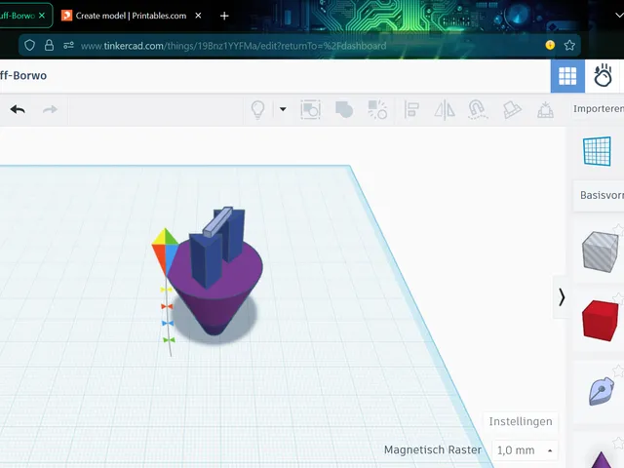Open the site permissions icon in address bar
The height and width of the screenshot is (468, 624).
coord(68,46)
